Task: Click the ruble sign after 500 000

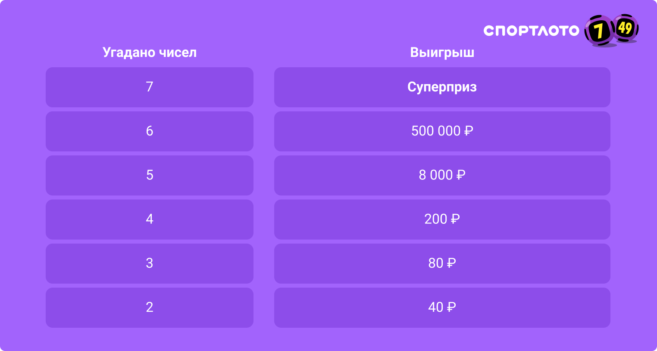Action: coord(469,131)
